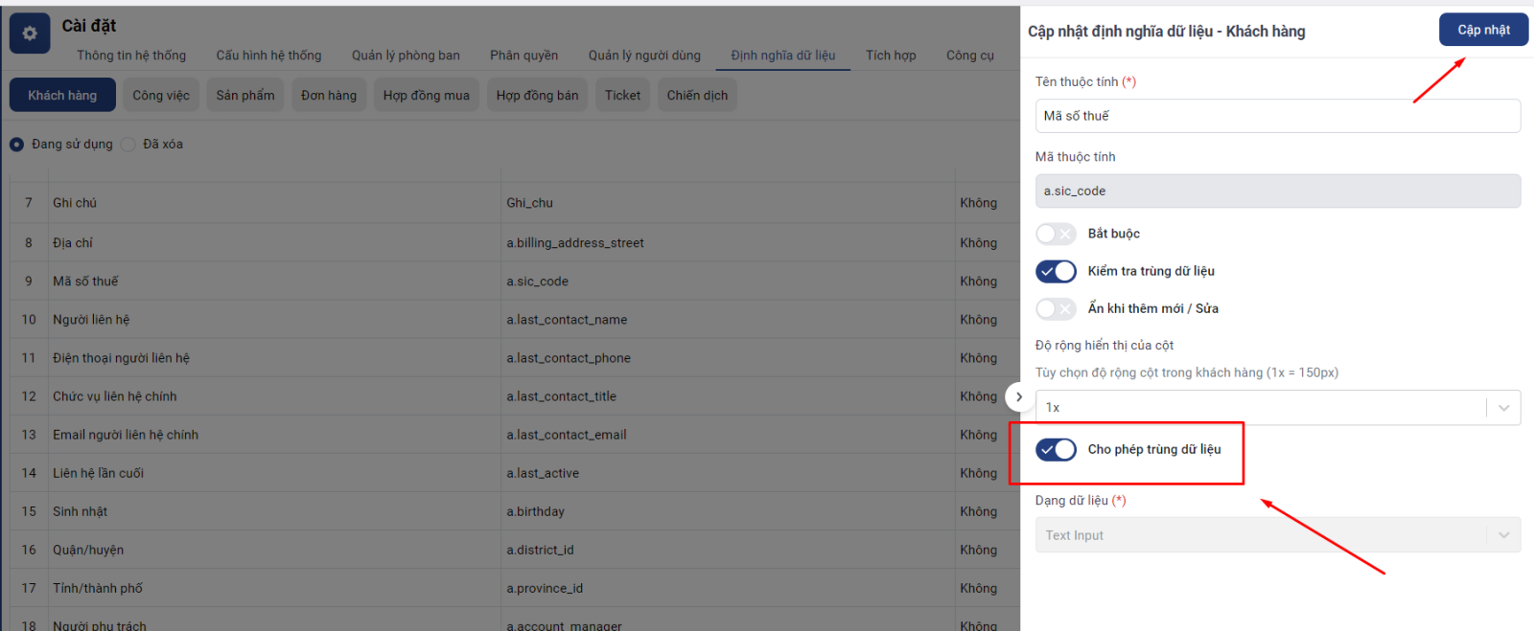Collapse the side panel with the chevron arrow

pyautogui.click(x=1019, y=396)
